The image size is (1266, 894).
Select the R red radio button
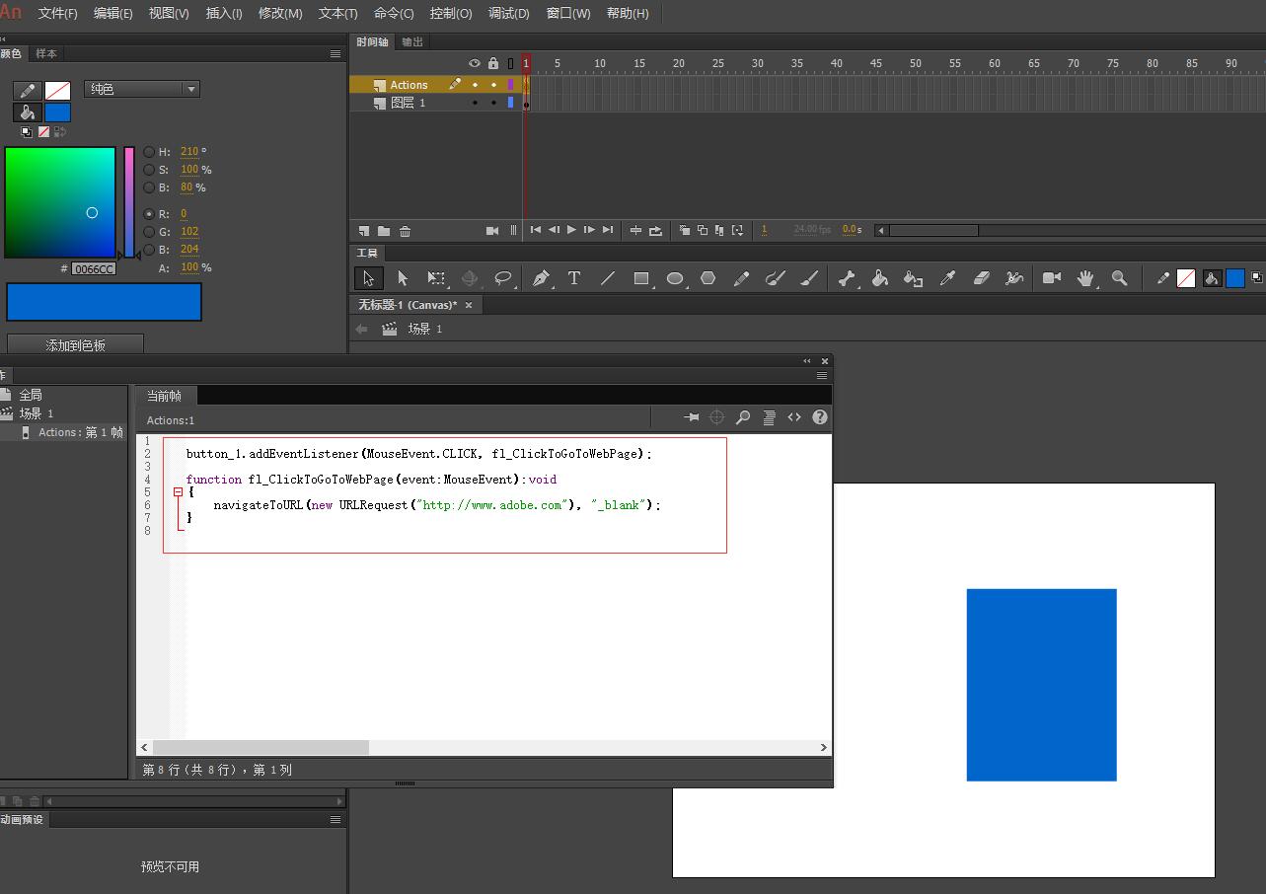point(149,213)
